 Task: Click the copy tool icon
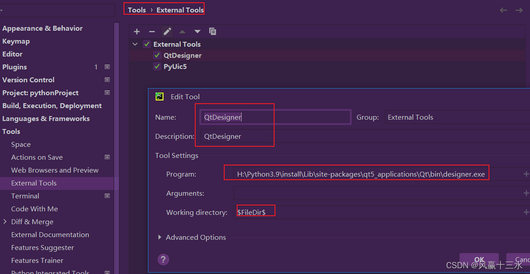tap(213, 31)
